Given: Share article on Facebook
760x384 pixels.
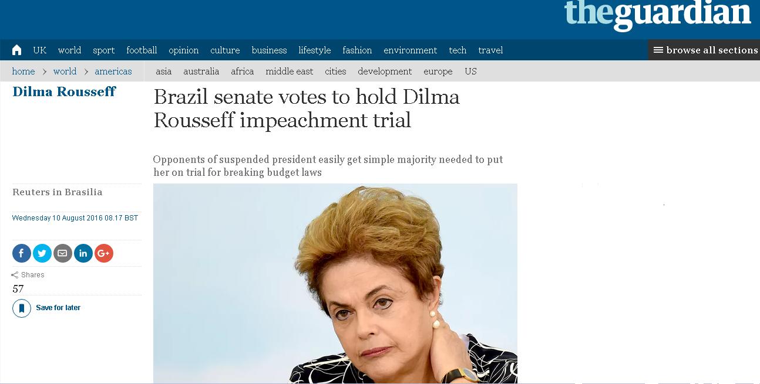Looking at the screenshot, I should click(x=22, y=253).
